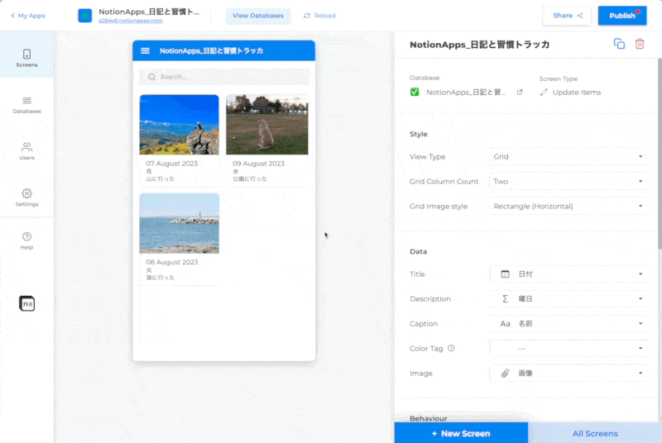Open the Grid Image style dropdown
Viewport: 662px width, 443px height.
[568, 206]
